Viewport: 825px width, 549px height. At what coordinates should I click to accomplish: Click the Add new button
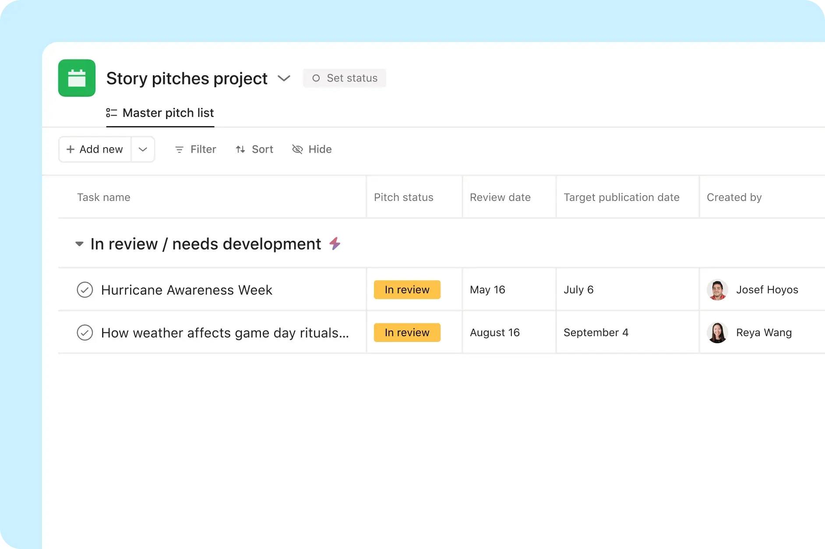pos(94,149)
